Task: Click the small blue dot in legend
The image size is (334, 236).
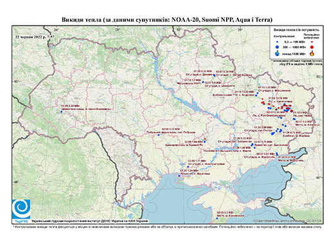Action: click(x=277, y=42)
